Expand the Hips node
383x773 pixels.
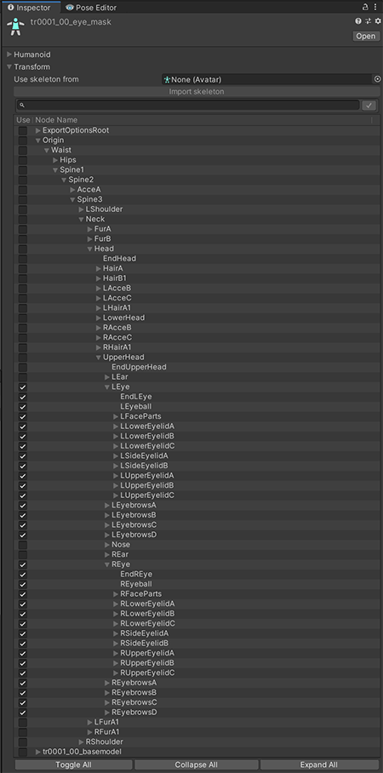pos(55,160)
